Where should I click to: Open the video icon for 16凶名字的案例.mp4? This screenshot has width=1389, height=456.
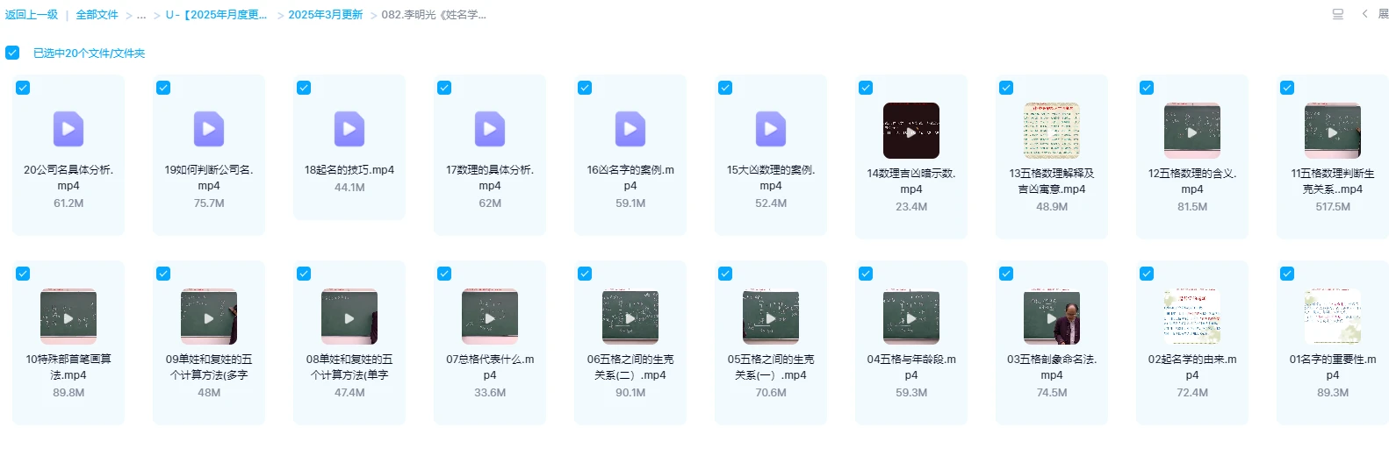point(630,129)
